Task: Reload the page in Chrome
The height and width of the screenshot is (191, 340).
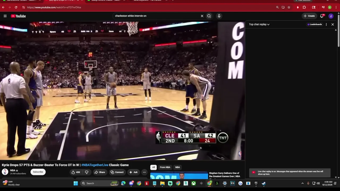Action: [16, 7]
